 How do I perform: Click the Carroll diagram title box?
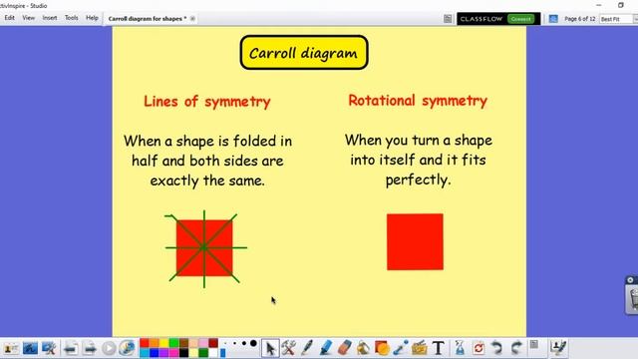coord(304,53)
